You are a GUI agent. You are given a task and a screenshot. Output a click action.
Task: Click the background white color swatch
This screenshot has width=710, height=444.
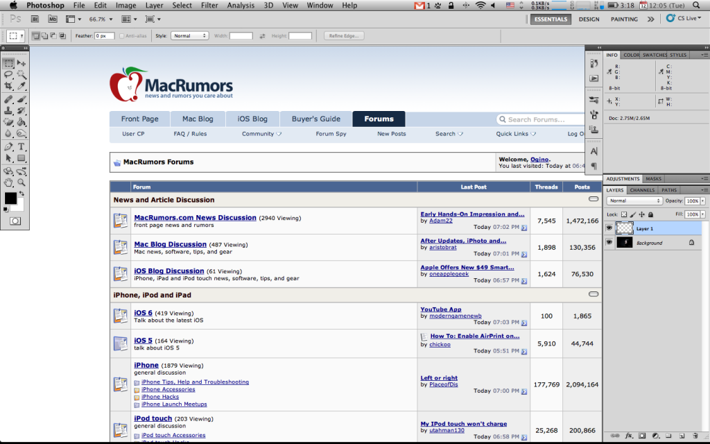19,206
